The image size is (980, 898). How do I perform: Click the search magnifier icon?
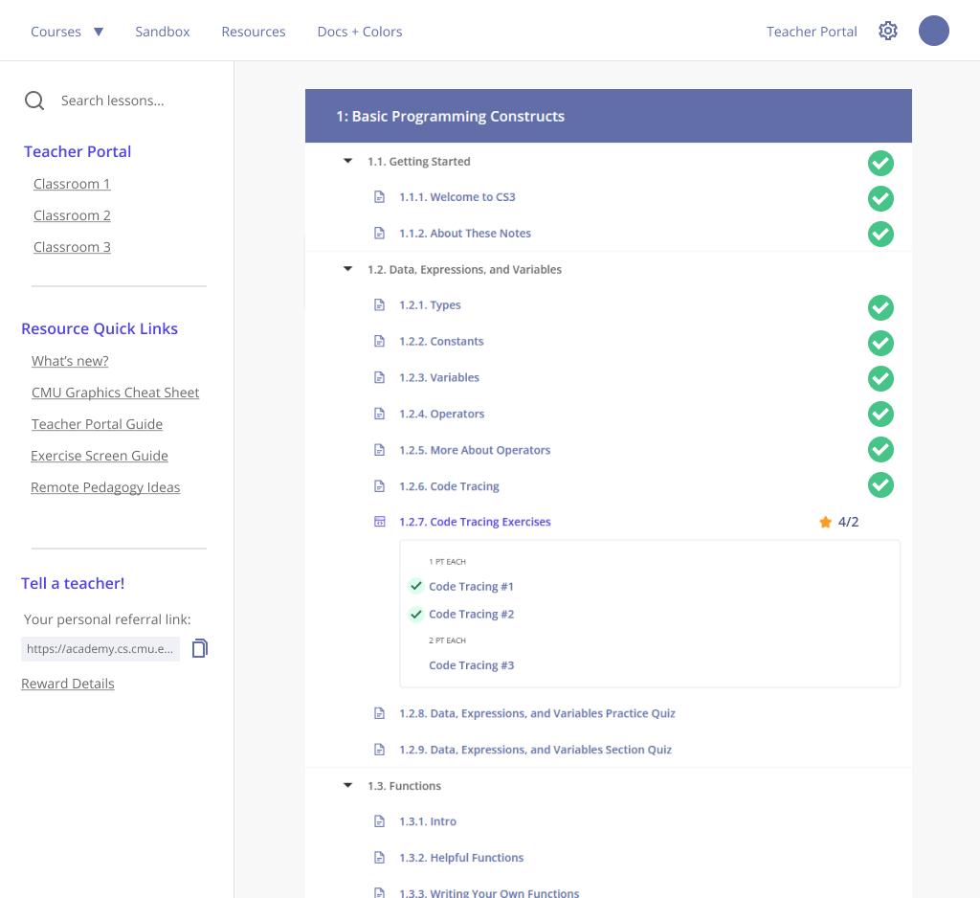click(34, 101)
